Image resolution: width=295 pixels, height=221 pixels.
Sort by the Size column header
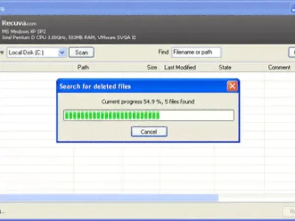pyautogui.click(x=152, y=67)
